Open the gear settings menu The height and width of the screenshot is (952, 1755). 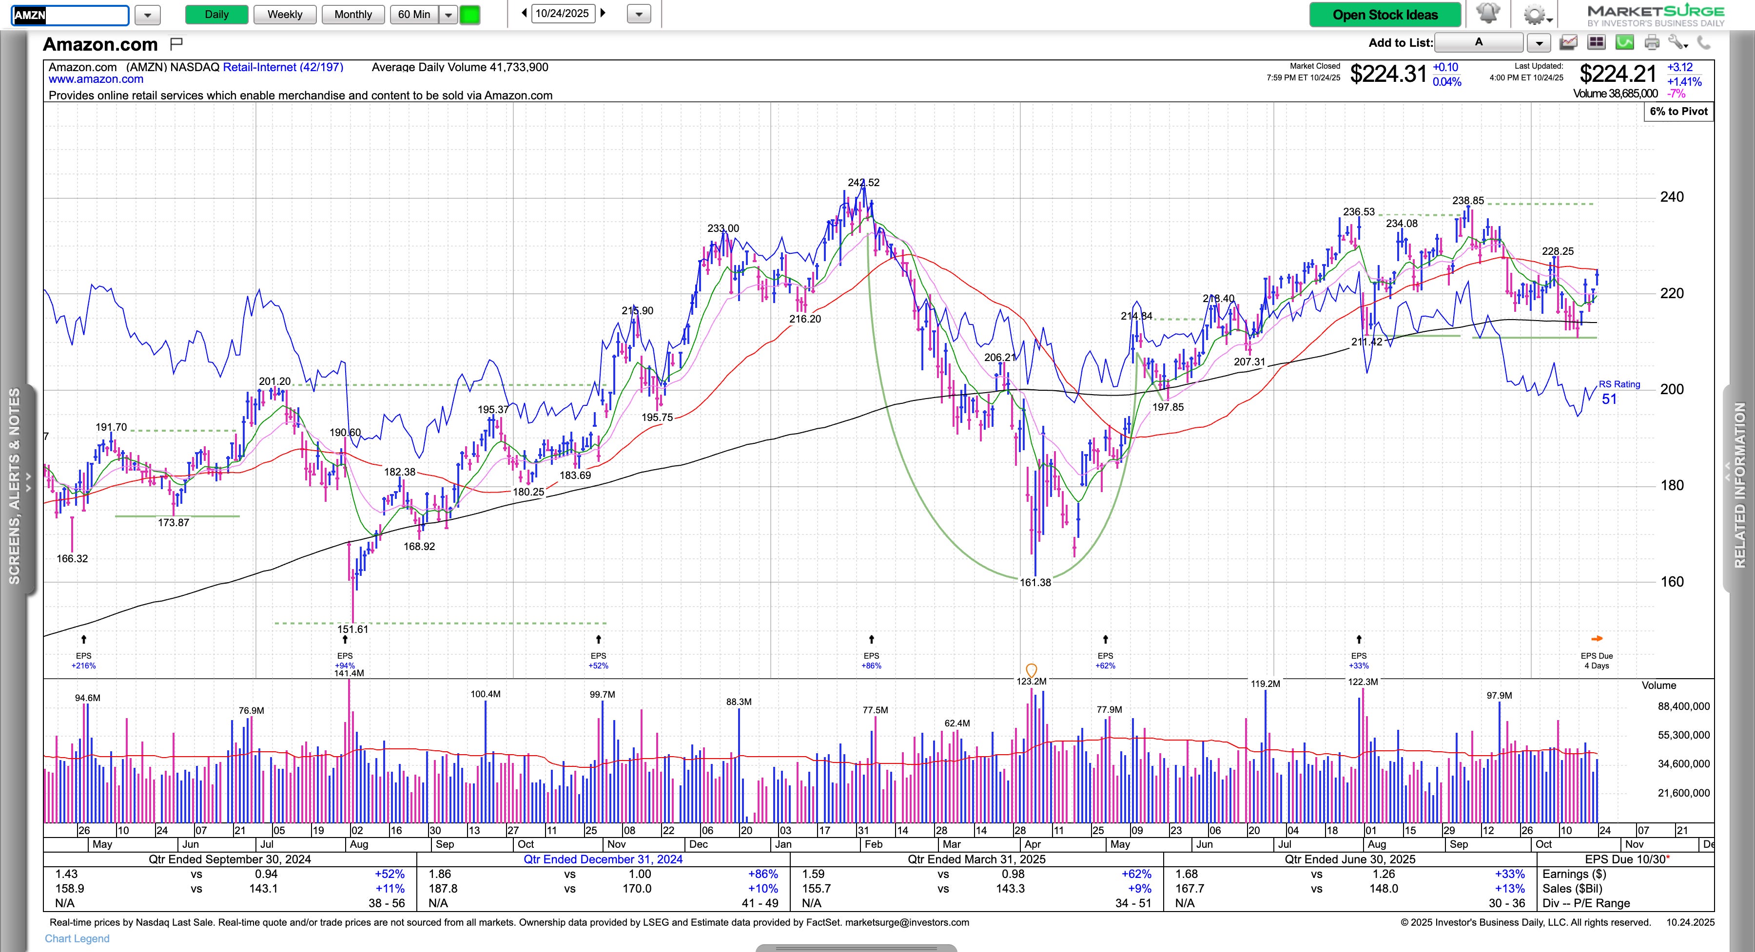(1534, 14)
